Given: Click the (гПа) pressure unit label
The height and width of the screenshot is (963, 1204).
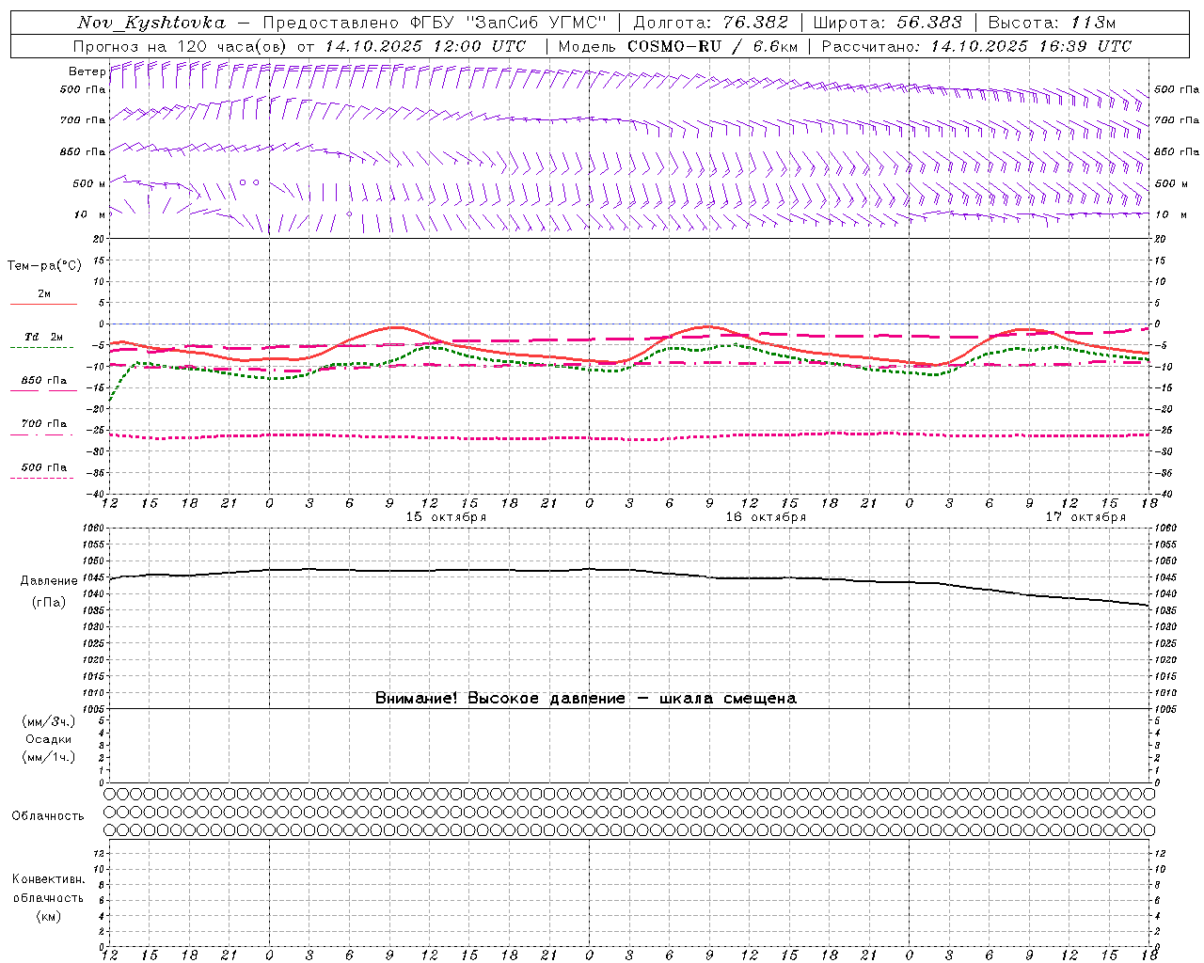Looking at the screenshot, I should click(49, 603).
